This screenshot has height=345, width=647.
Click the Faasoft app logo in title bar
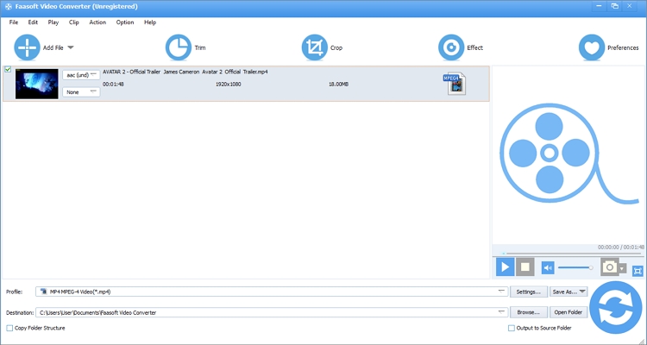coord(9,7)
